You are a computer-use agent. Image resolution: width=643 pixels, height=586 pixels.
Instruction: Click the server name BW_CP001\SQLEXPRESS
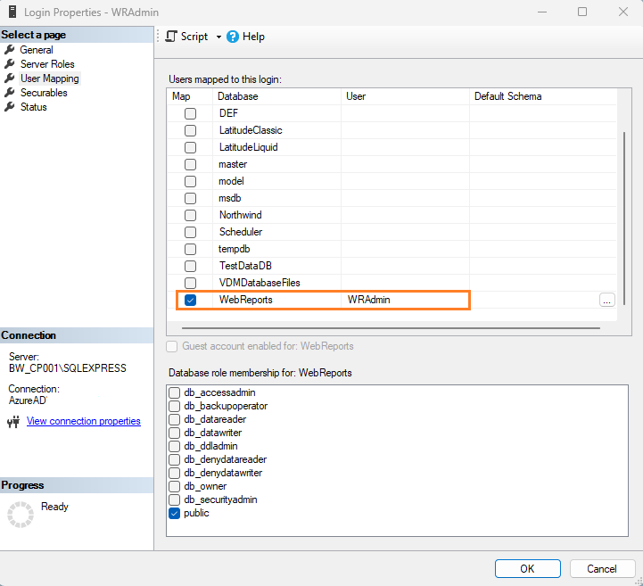68,368
